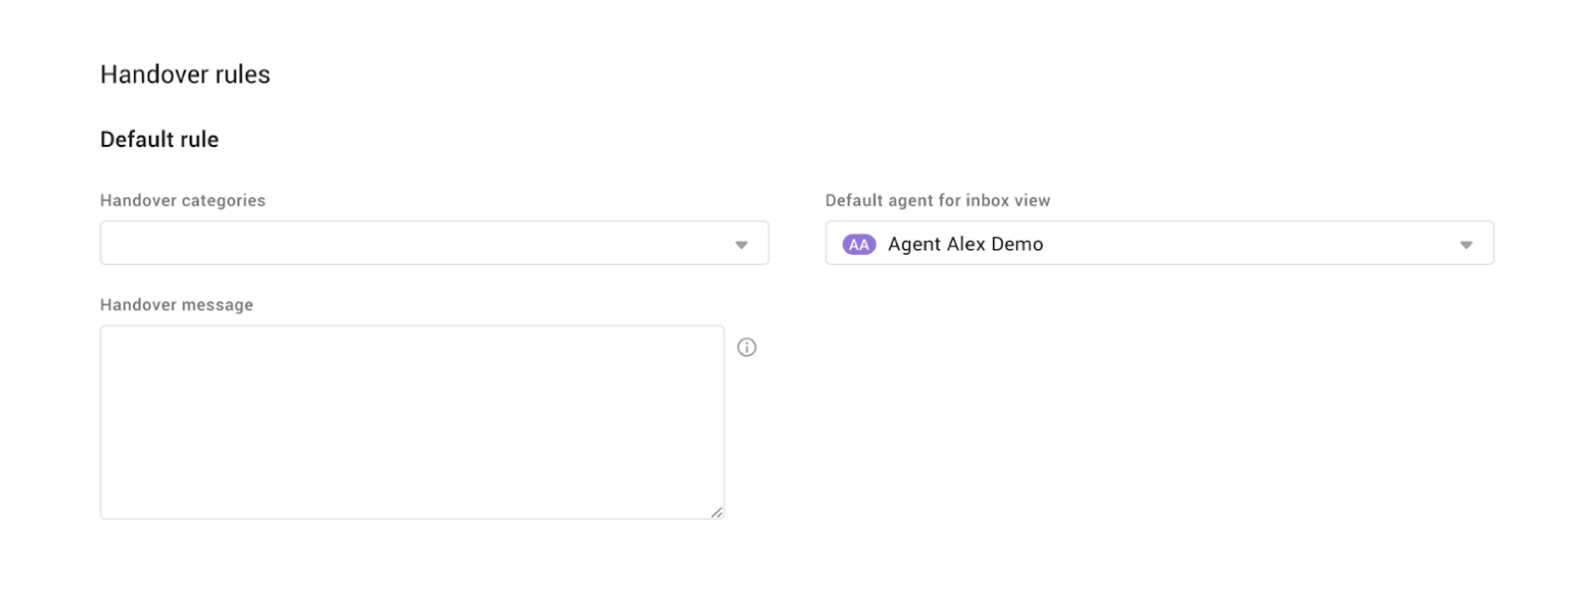
Task: Click the Handover message field label
Action: [177, 304]
